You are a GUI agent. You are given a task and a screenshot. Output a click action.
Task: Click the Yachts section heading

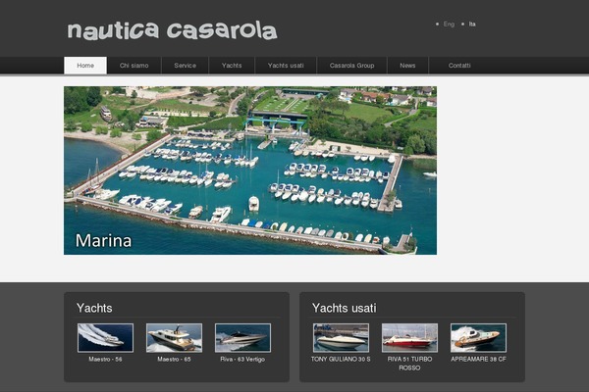point(94,308)
